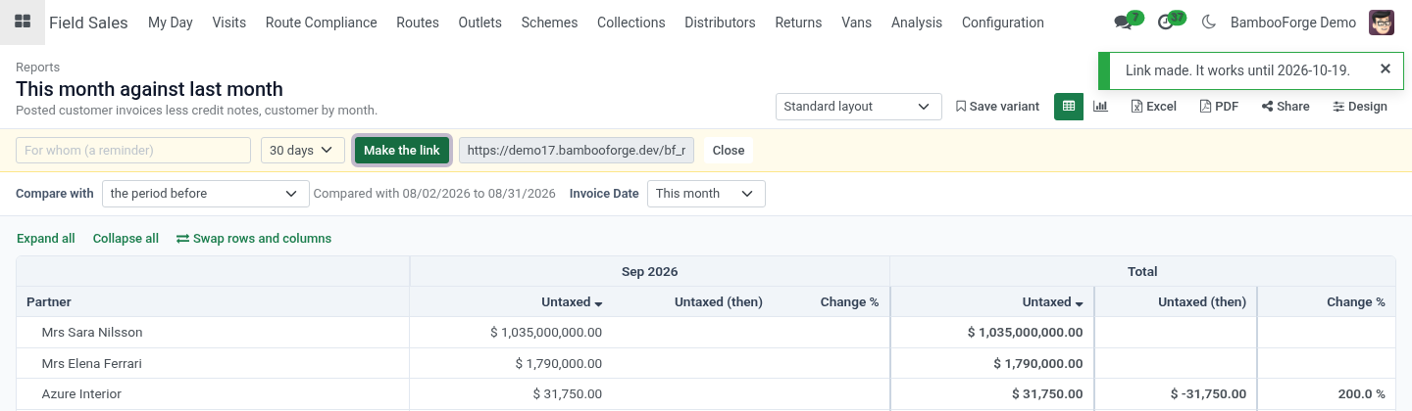Close the share link bar
Viewport: 1412px width, 411px height.
(729, 151)
